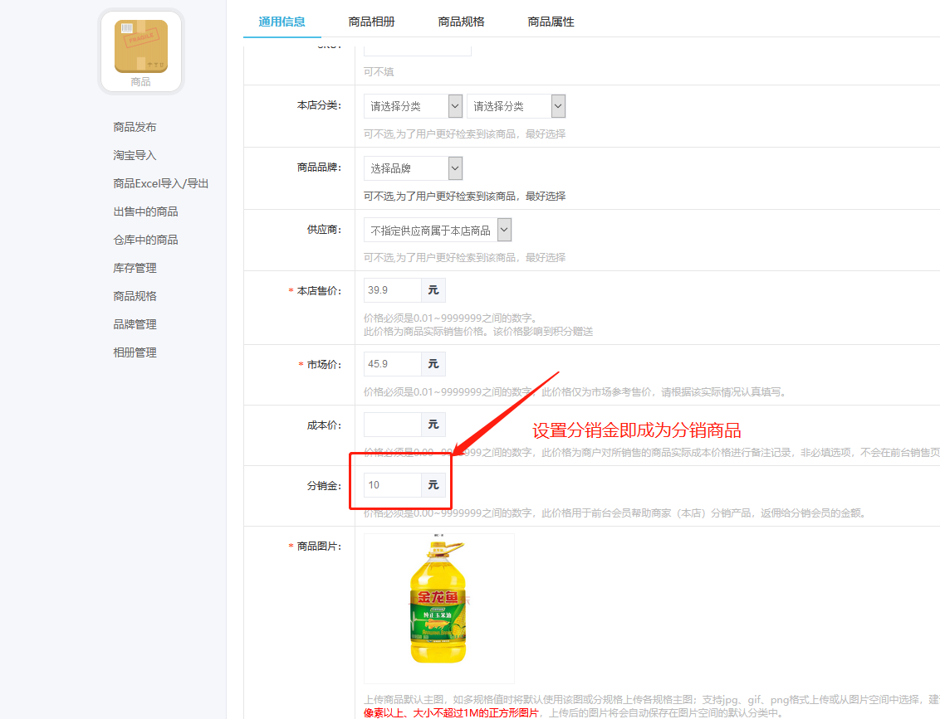
Task: Expand the first 本店分类 dropdown
Action: pos(413,106)
